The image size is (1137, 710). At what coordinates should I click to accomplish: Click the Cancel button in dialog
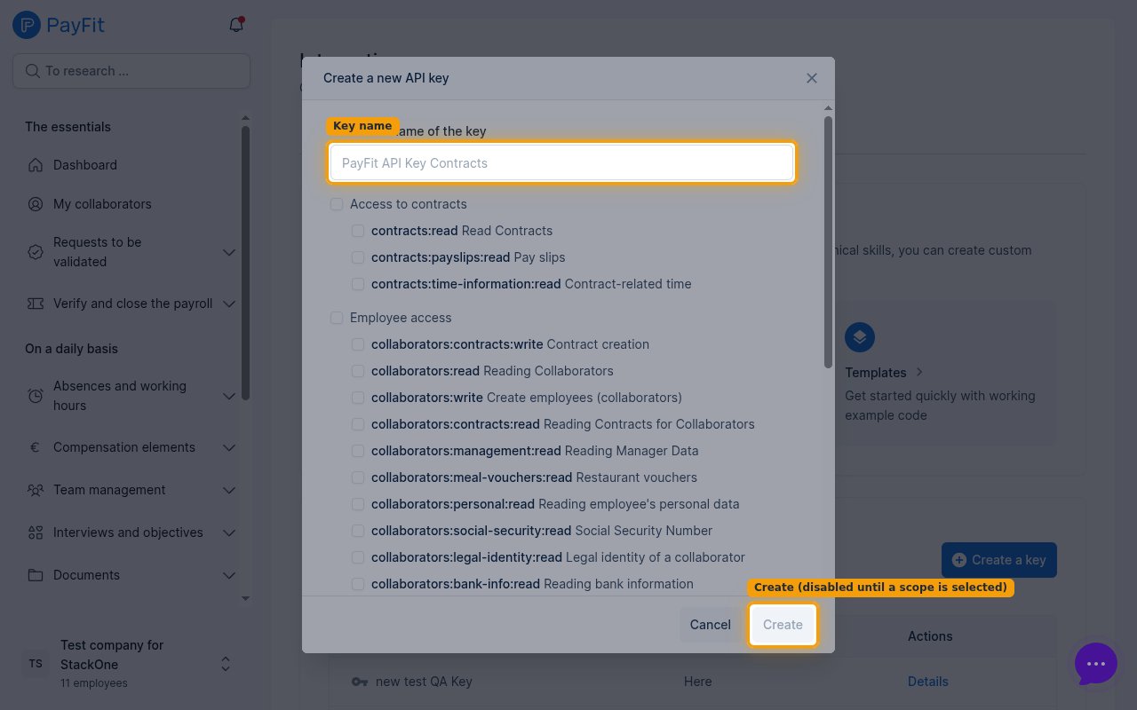click(711, 625)
